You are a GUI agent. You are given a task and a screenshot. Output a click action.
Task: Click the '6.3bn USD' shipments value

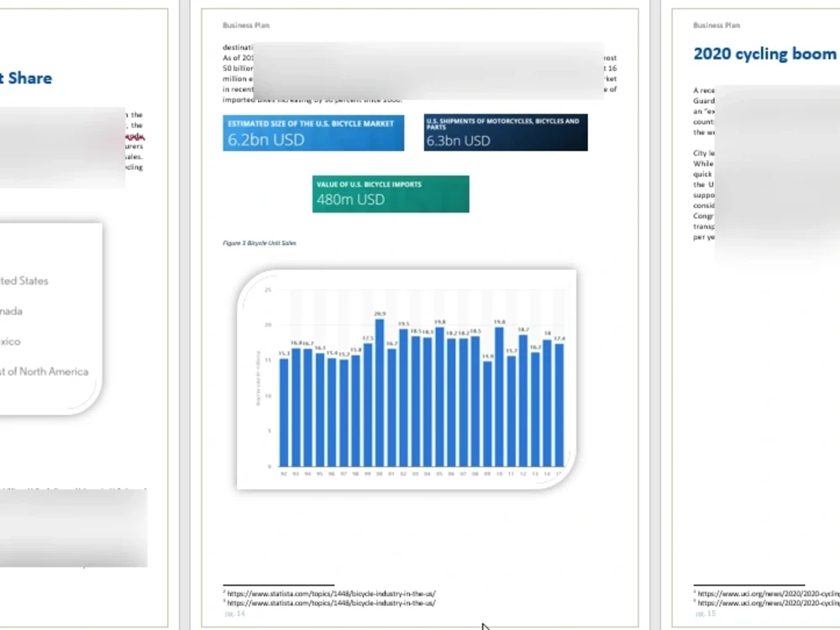[458, 141]
